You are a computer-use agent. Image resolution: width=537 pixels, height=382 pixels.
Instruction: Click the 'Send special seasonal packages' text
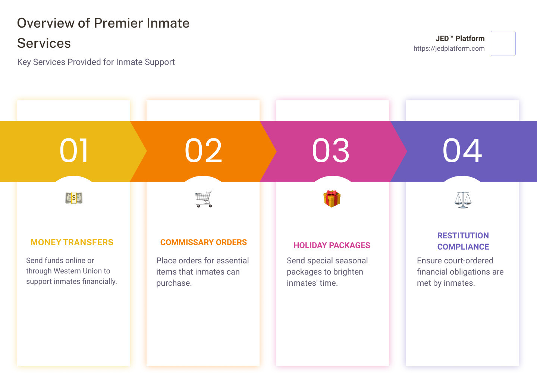point(327,272)
